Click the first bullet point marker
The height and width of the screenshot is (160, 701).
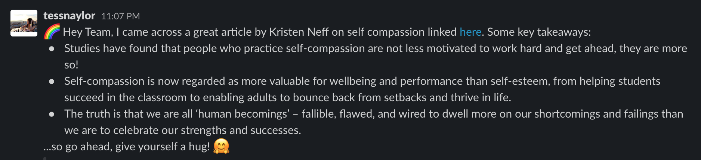[52, 49]
